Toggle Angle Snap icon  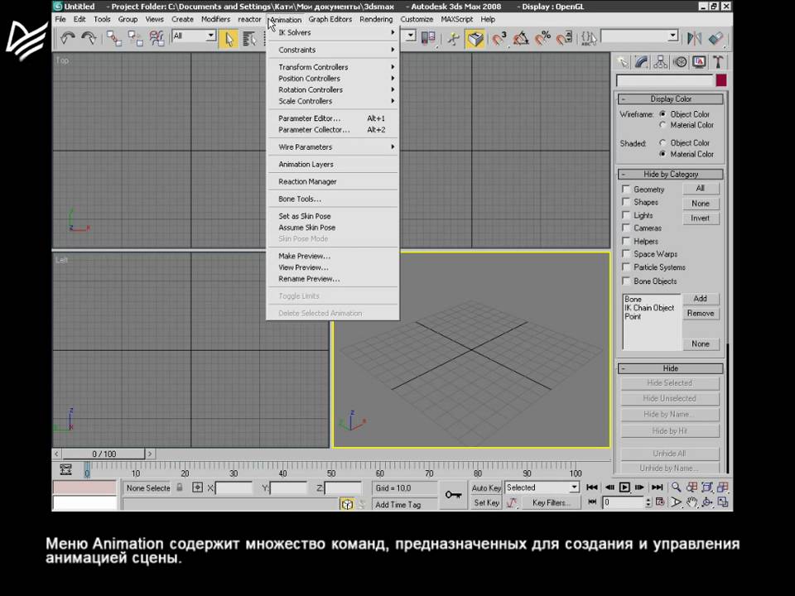(521, 39)
